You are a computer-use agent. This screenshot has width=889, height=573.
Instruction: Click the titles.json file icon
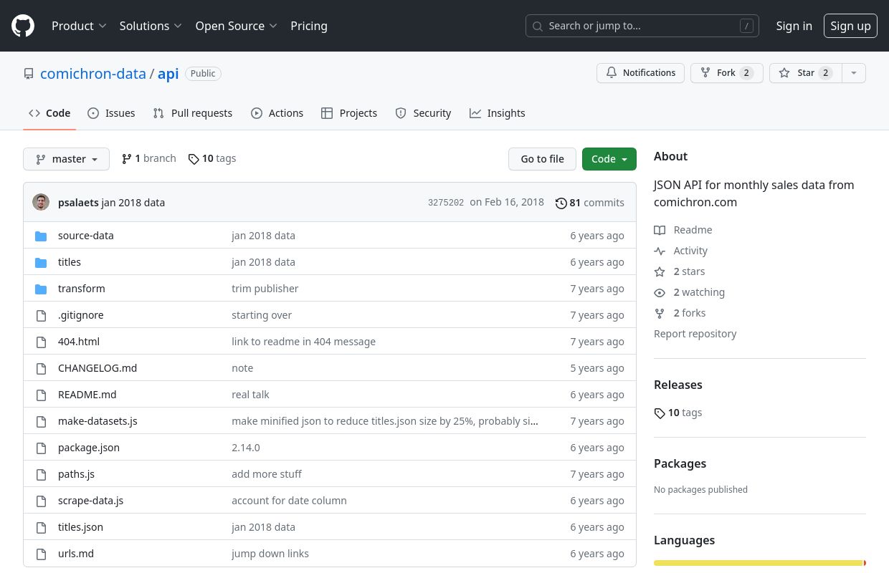41,527
